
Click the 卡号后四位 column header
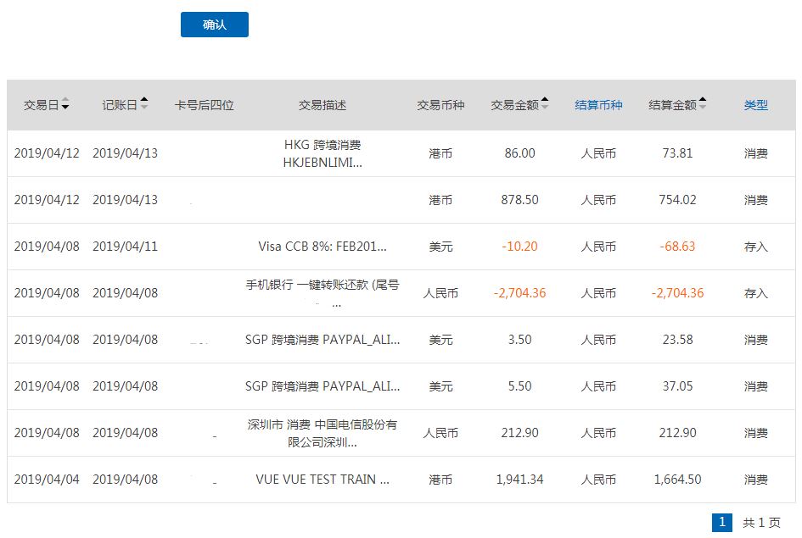204,105
